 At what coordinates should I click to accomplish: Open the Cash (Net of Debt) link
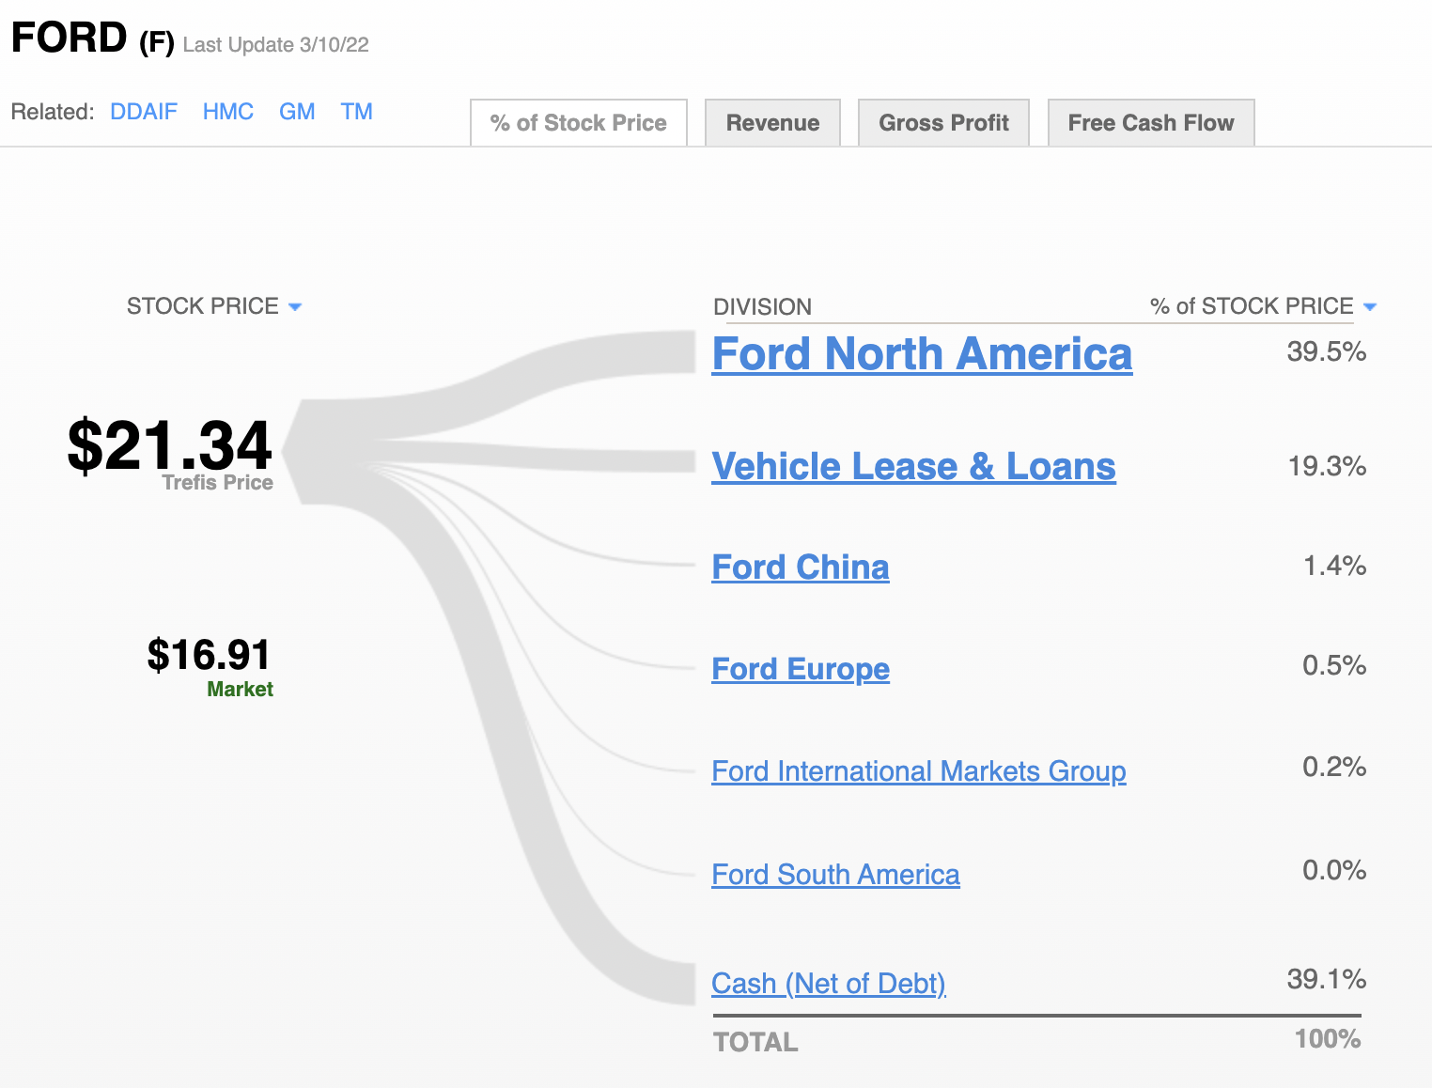829,984
